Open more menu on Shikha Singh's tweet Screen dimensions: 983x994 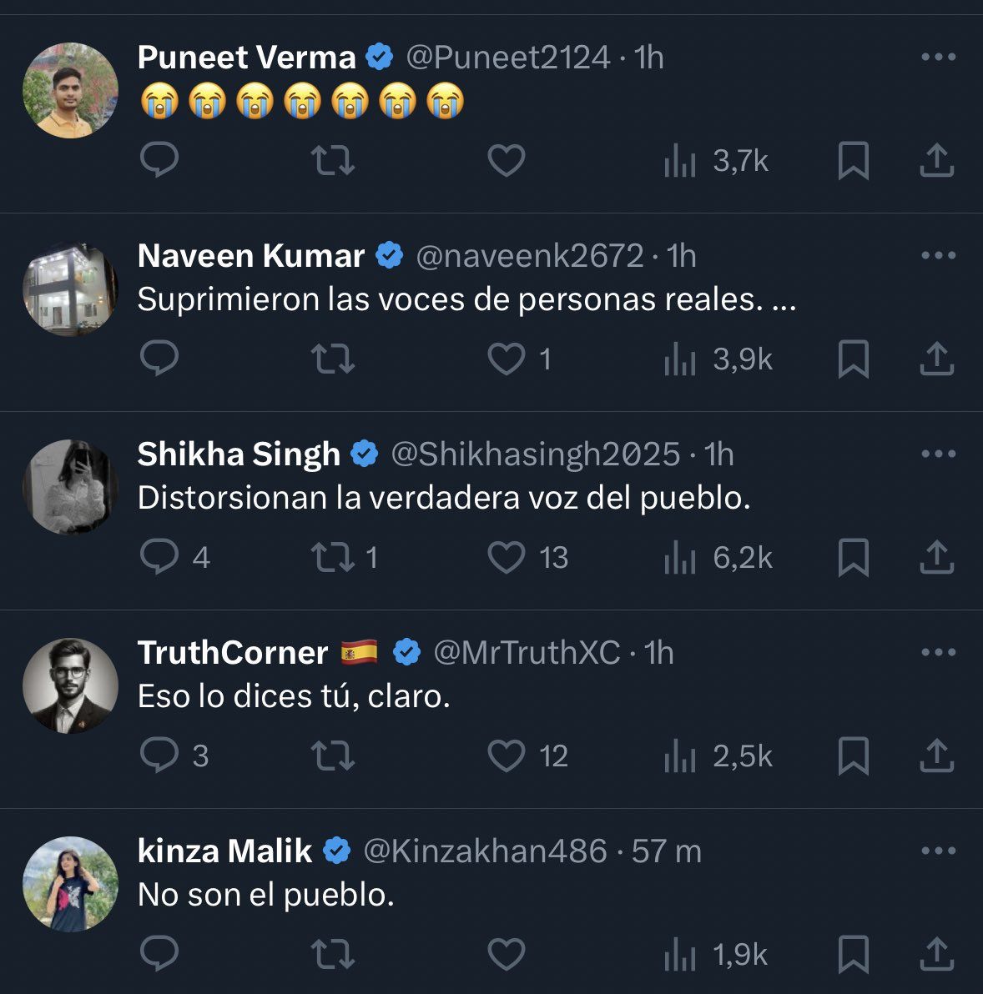coord(938,454)
